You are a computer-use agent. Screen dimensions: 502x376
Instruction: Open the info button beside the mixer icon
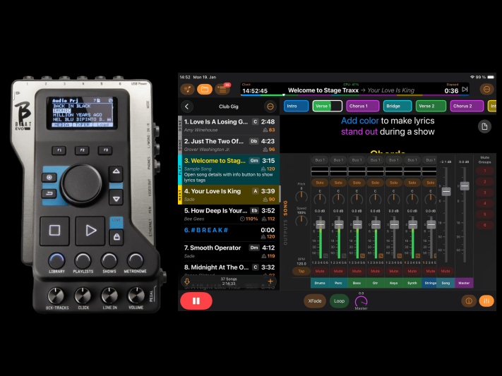coord(470,301)
